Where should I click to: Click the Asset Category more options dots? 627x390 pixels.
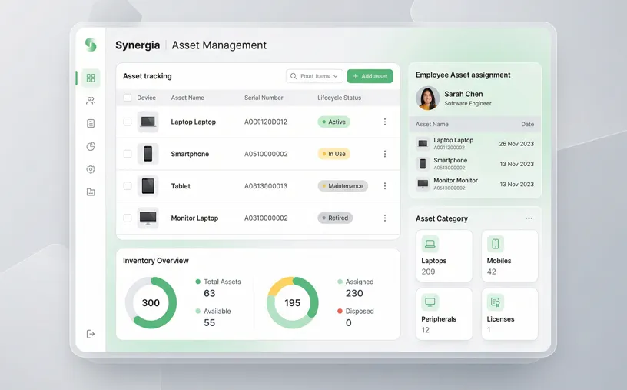point(529,218)
